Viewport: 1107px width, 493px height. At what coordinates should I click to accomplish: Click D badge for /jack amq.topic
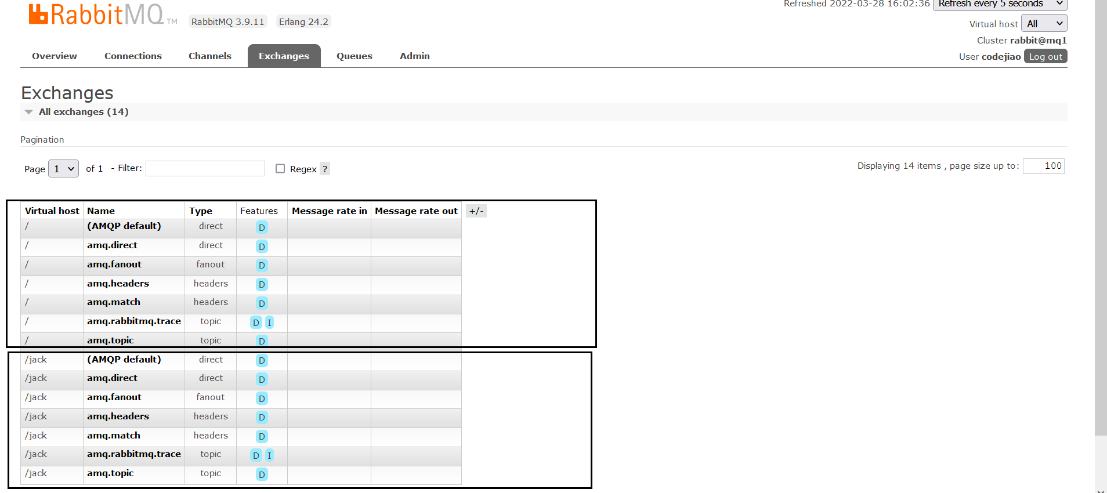[x=262, y=474]
